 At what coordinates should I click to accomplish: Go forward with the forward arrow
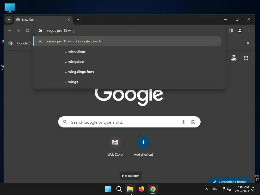(19, 30)
